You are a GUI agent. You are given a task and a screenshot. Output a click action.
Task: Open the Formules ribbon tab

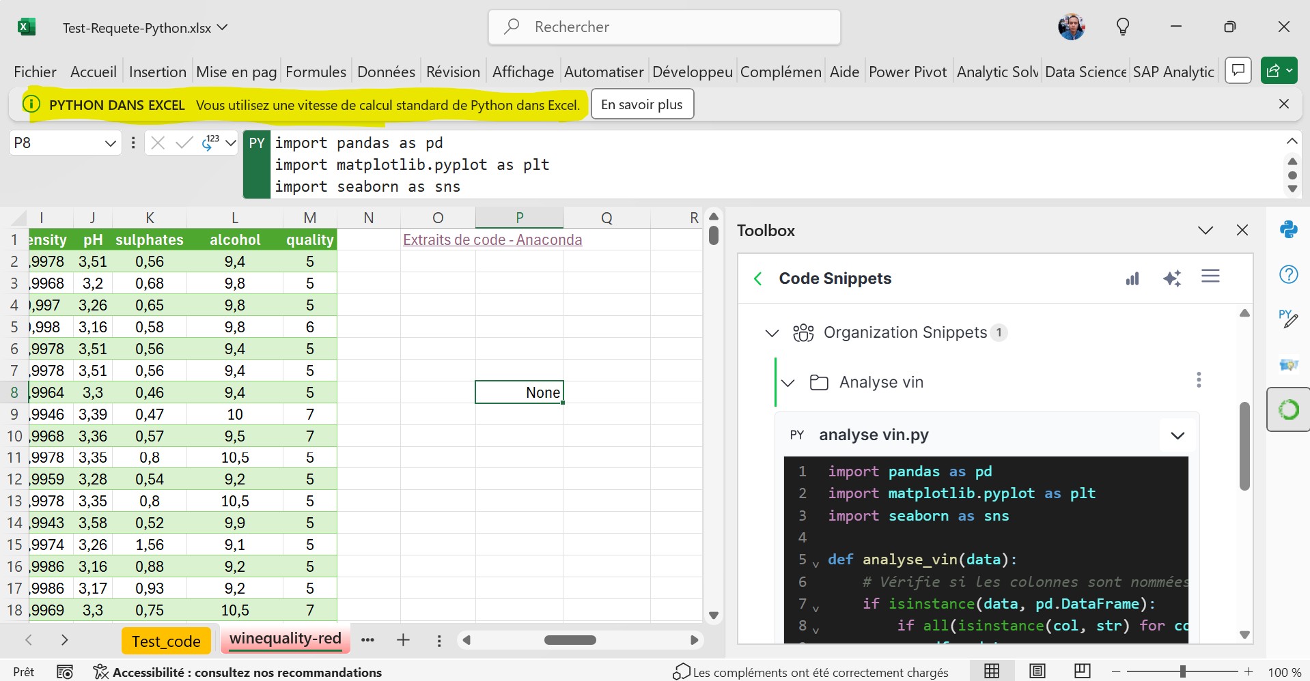(316, 72)
